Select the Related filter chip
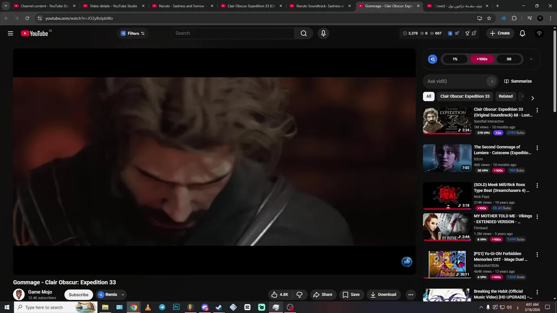 [x=506, y=97]
